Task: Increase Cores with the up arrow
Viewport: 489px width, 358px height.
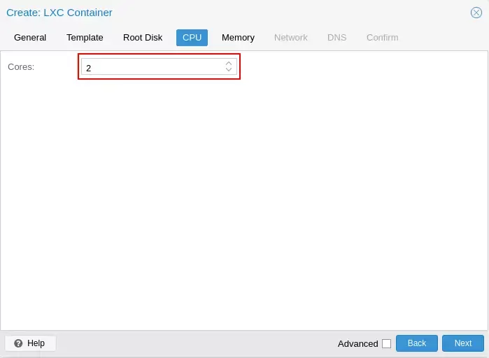Action: pos(229,63)
